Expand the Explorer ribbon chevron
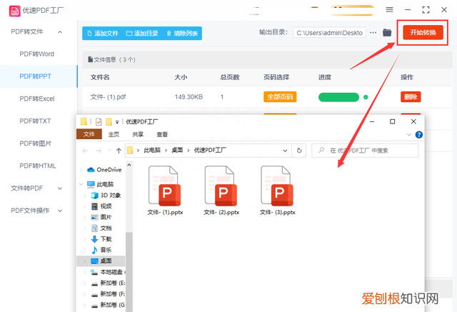 click(409, 135)
